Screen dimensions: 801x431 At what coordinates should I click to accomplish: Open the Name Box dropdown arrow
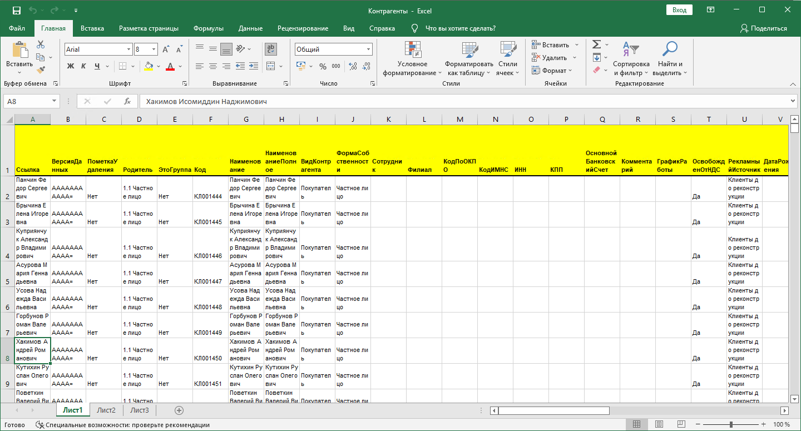[x=54, y=101]
